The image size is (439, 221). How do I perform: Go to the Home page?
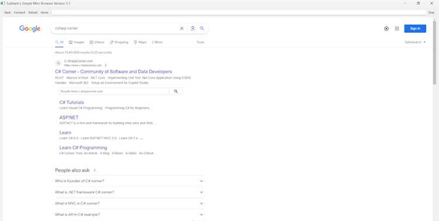coord(44,13)
